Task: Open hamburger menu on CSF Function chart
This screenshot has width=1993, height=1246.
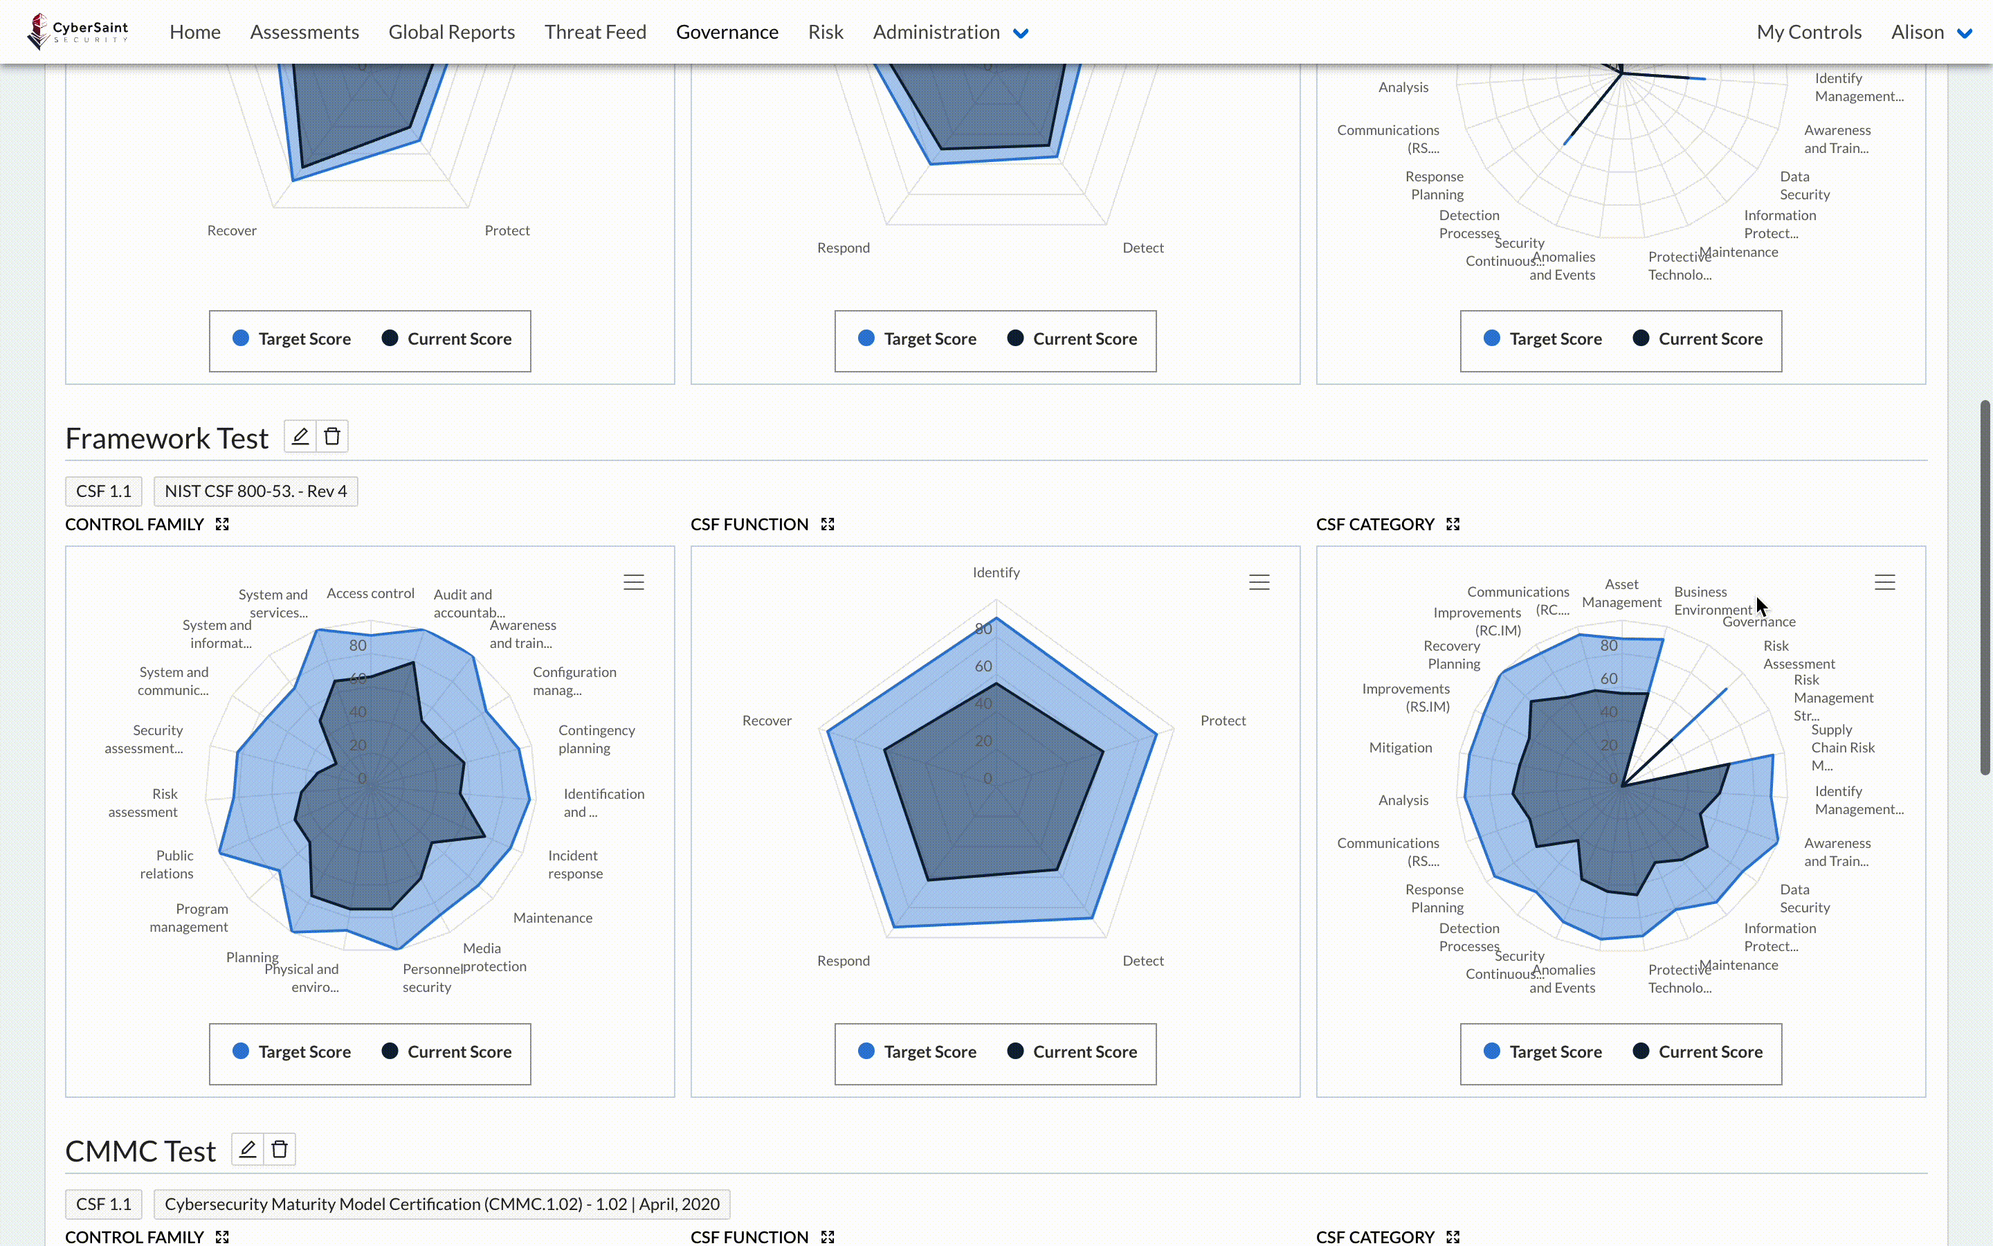Action: [1258, 581]
